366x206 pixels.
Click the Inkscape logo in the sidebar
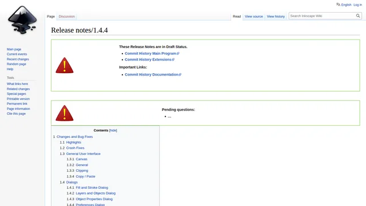click(x=22, y=20)
